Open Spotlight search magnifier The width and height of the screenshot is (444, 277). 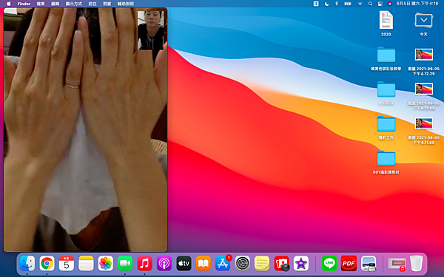[370, 4]
